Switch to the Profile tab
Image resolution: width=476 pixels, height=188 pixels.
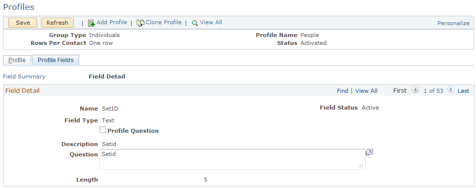pyautogui.click(x=17, y=60)
